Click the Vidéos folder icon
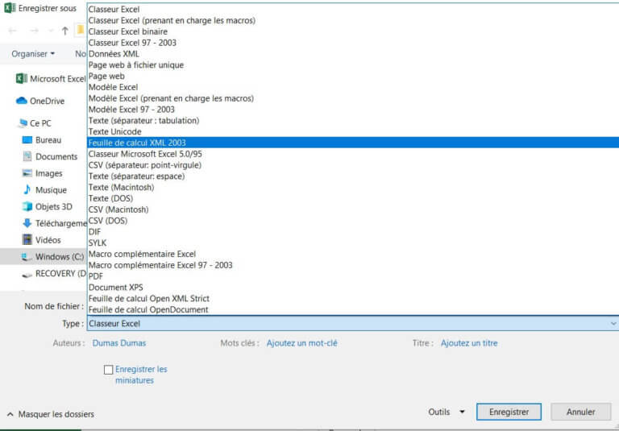This screenshot has height=431, width=619. click(27, 240)
